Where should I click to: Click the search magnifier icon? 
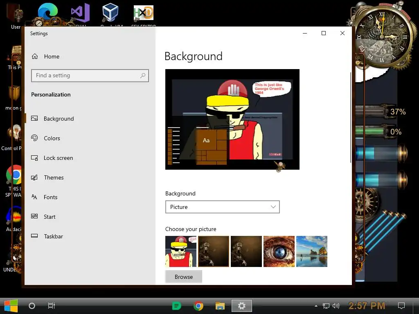(x=143, y=76)
